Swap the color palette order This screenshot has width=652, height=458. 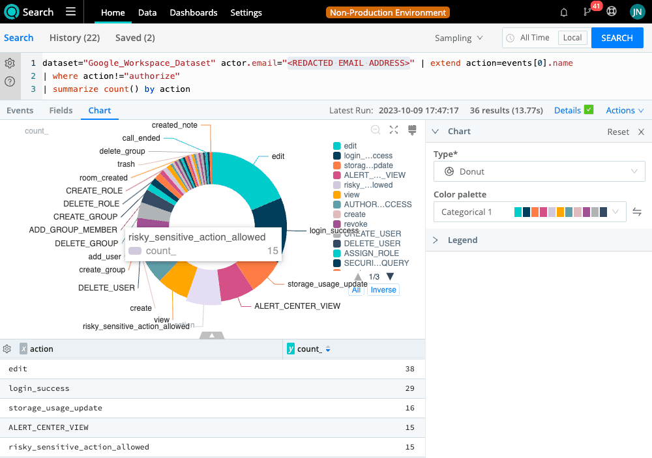637,212
